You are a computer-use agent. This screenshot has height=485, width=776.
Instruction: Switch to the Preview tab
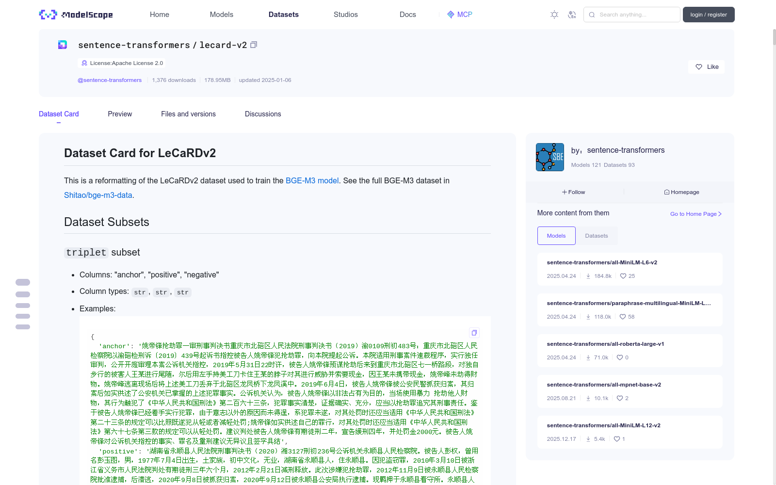(120, 114)
